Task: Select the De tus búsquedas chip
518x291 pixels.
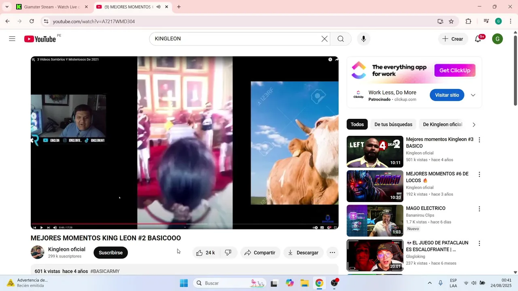Action: [x=393, y=124]
